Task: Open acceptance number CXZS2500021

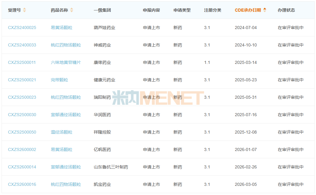Action: [x=22, y=80]
